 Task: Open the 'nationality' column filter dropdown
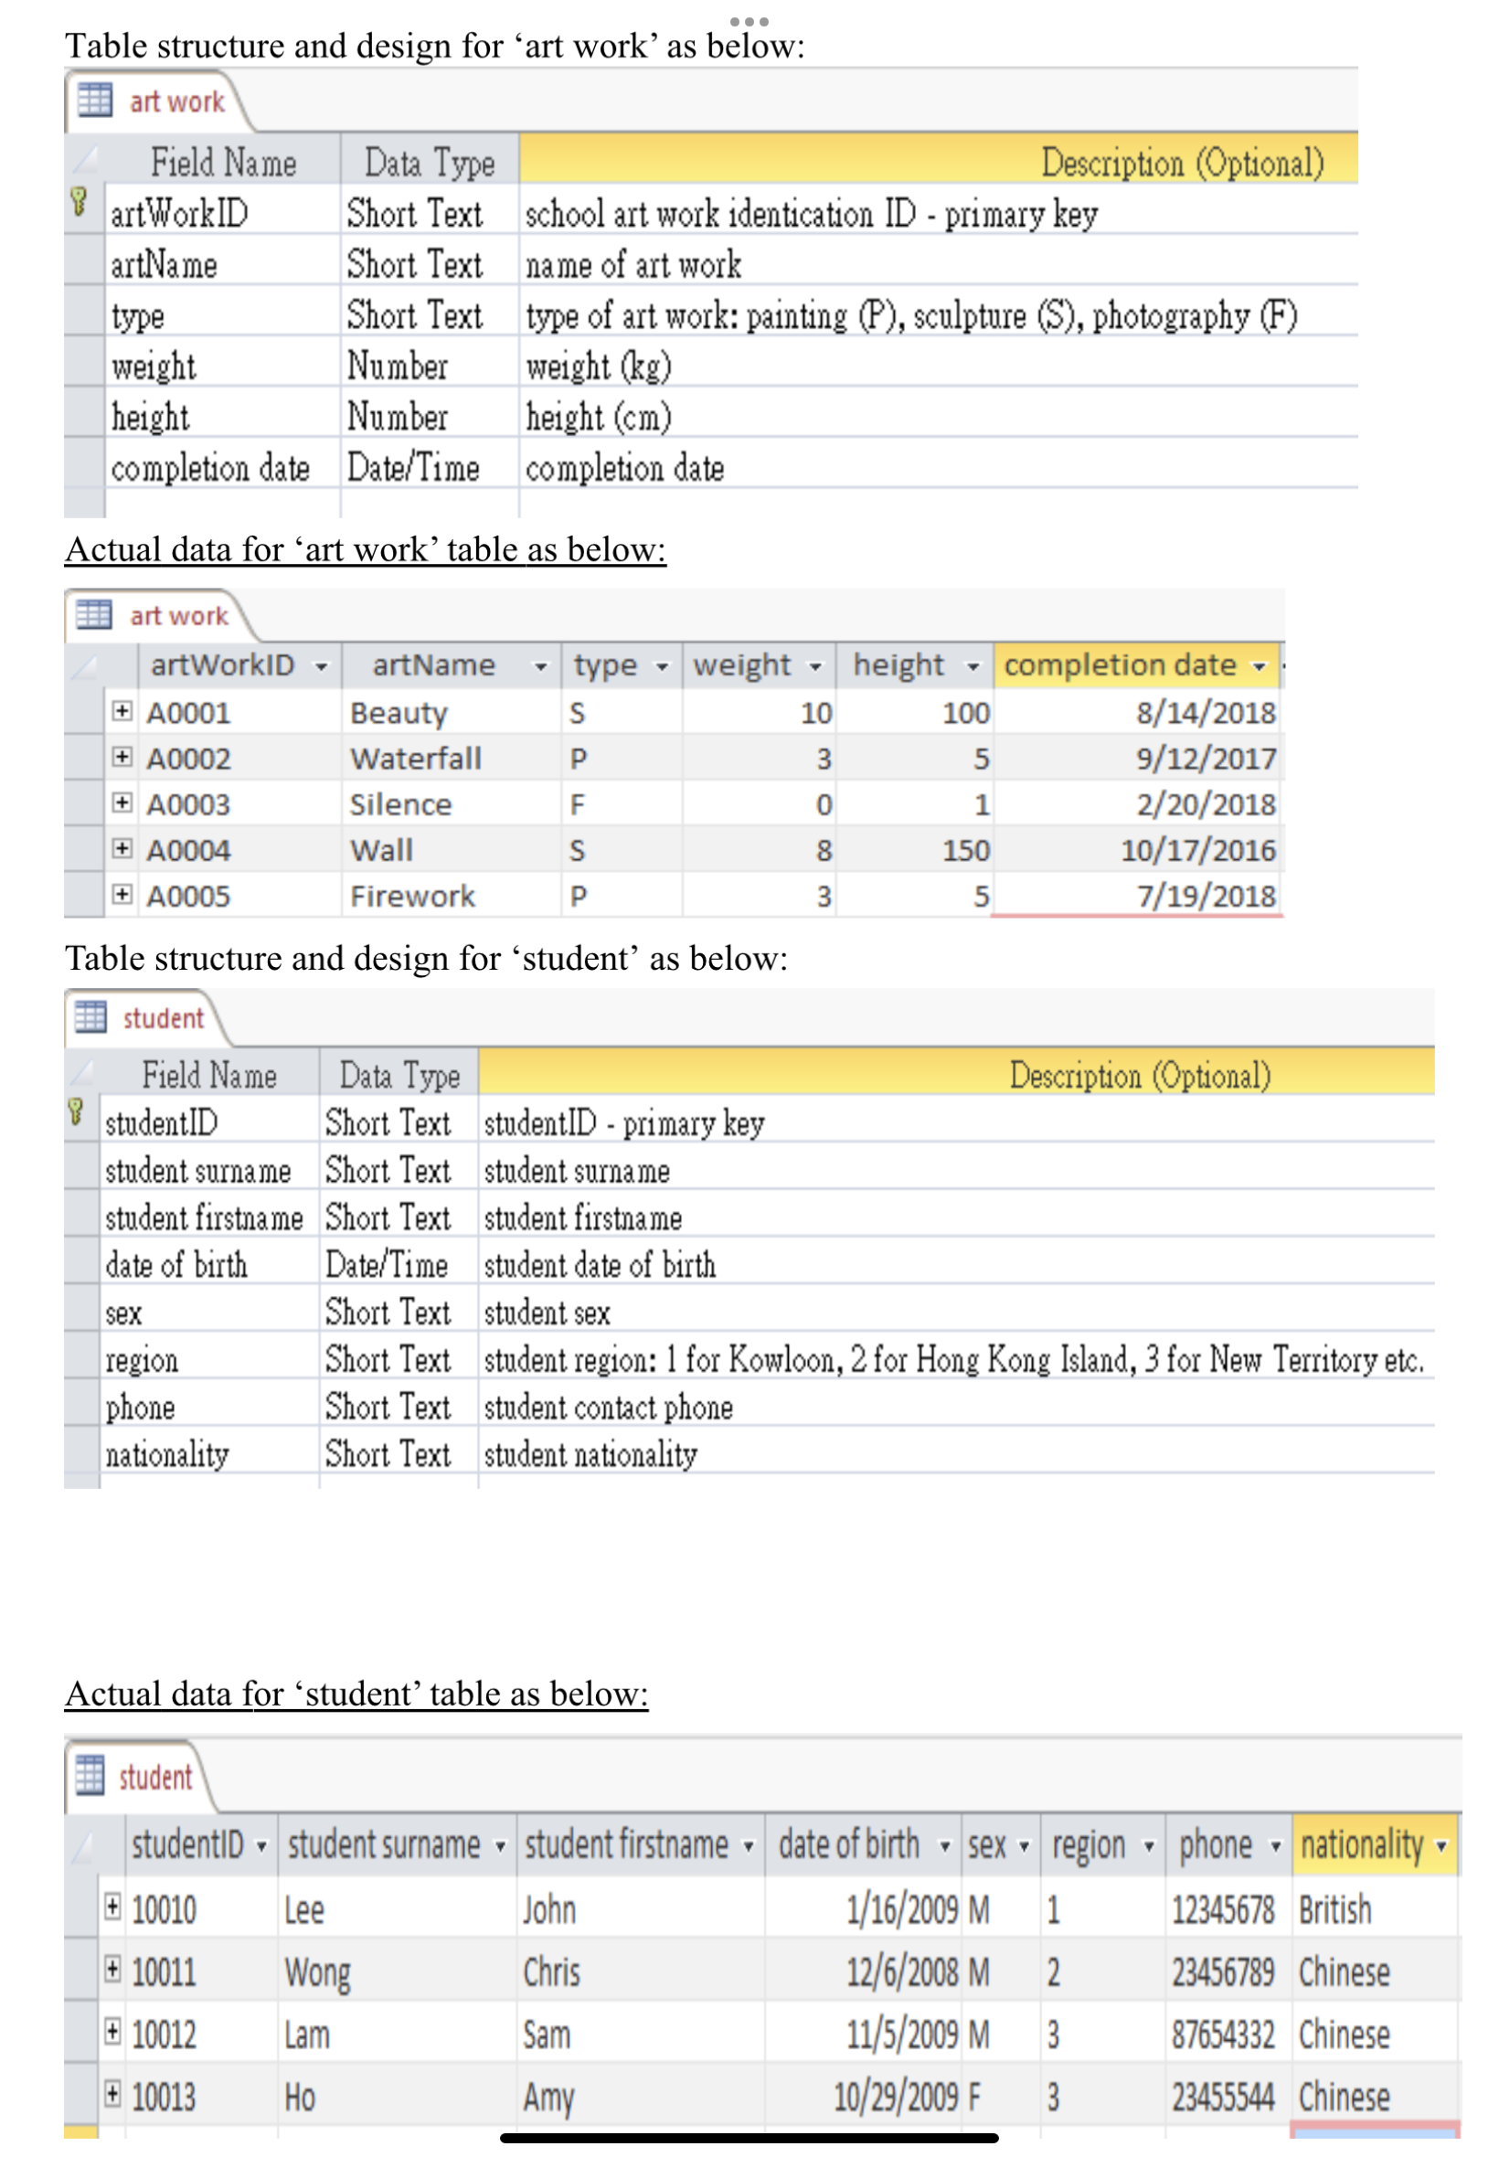(x=1442, y=1844)
